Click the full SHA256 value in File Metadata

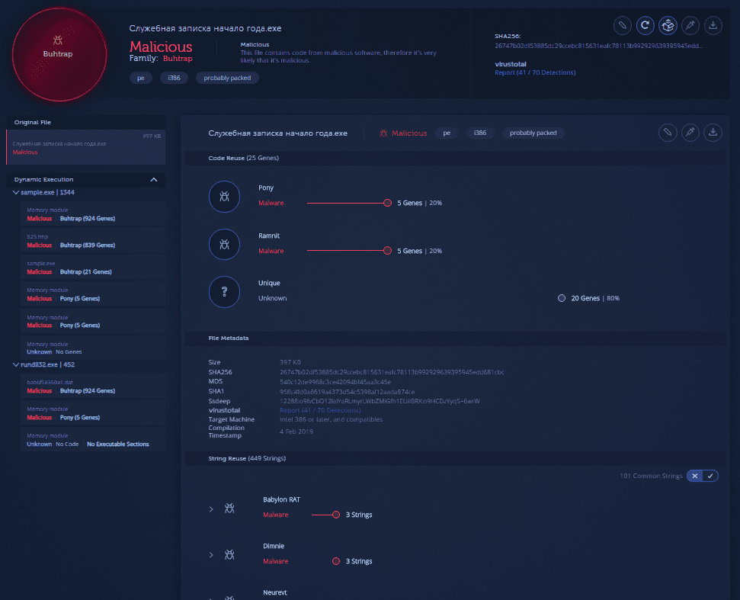click(392, 372)
